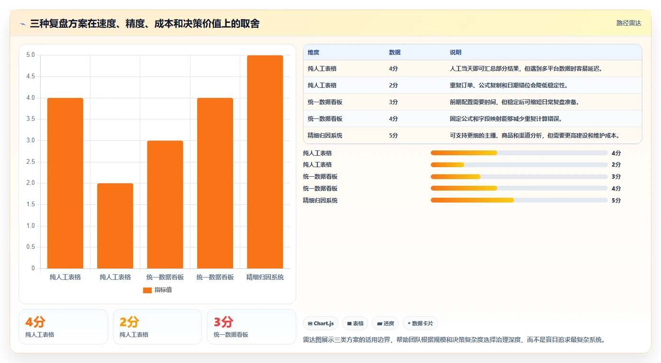Select the 统一数据看板 chart bar reaching 3.0
Image resolution: width=661 pixels, height=363 pixels.
[x=165, y=204]
